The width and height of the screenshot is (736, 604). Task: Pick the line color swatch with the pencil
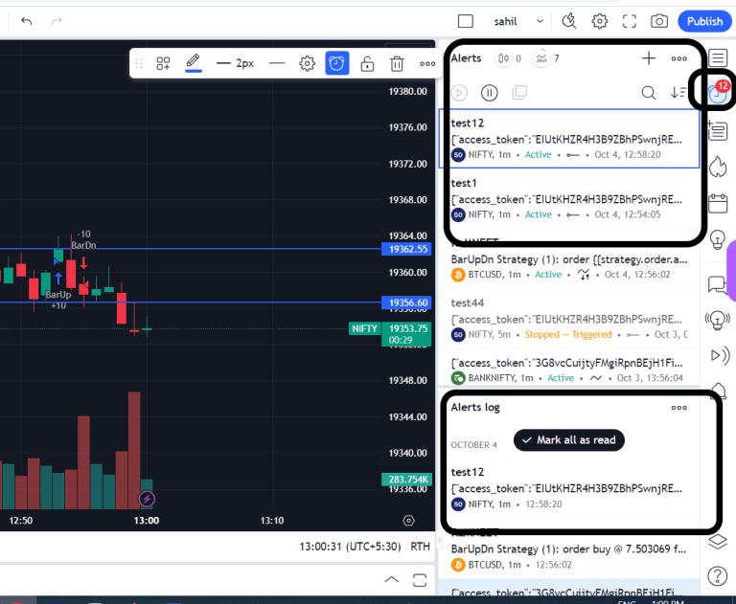coord(193,64)
